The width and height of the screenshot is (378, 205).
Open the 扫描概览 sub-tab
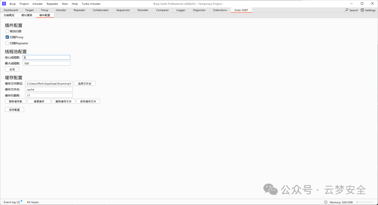pos(9,15)
